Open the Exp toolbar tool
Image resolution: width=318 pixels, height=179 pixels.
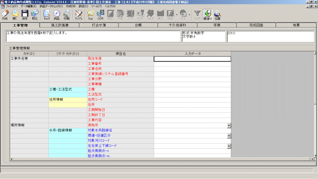[x=90, y=15]
